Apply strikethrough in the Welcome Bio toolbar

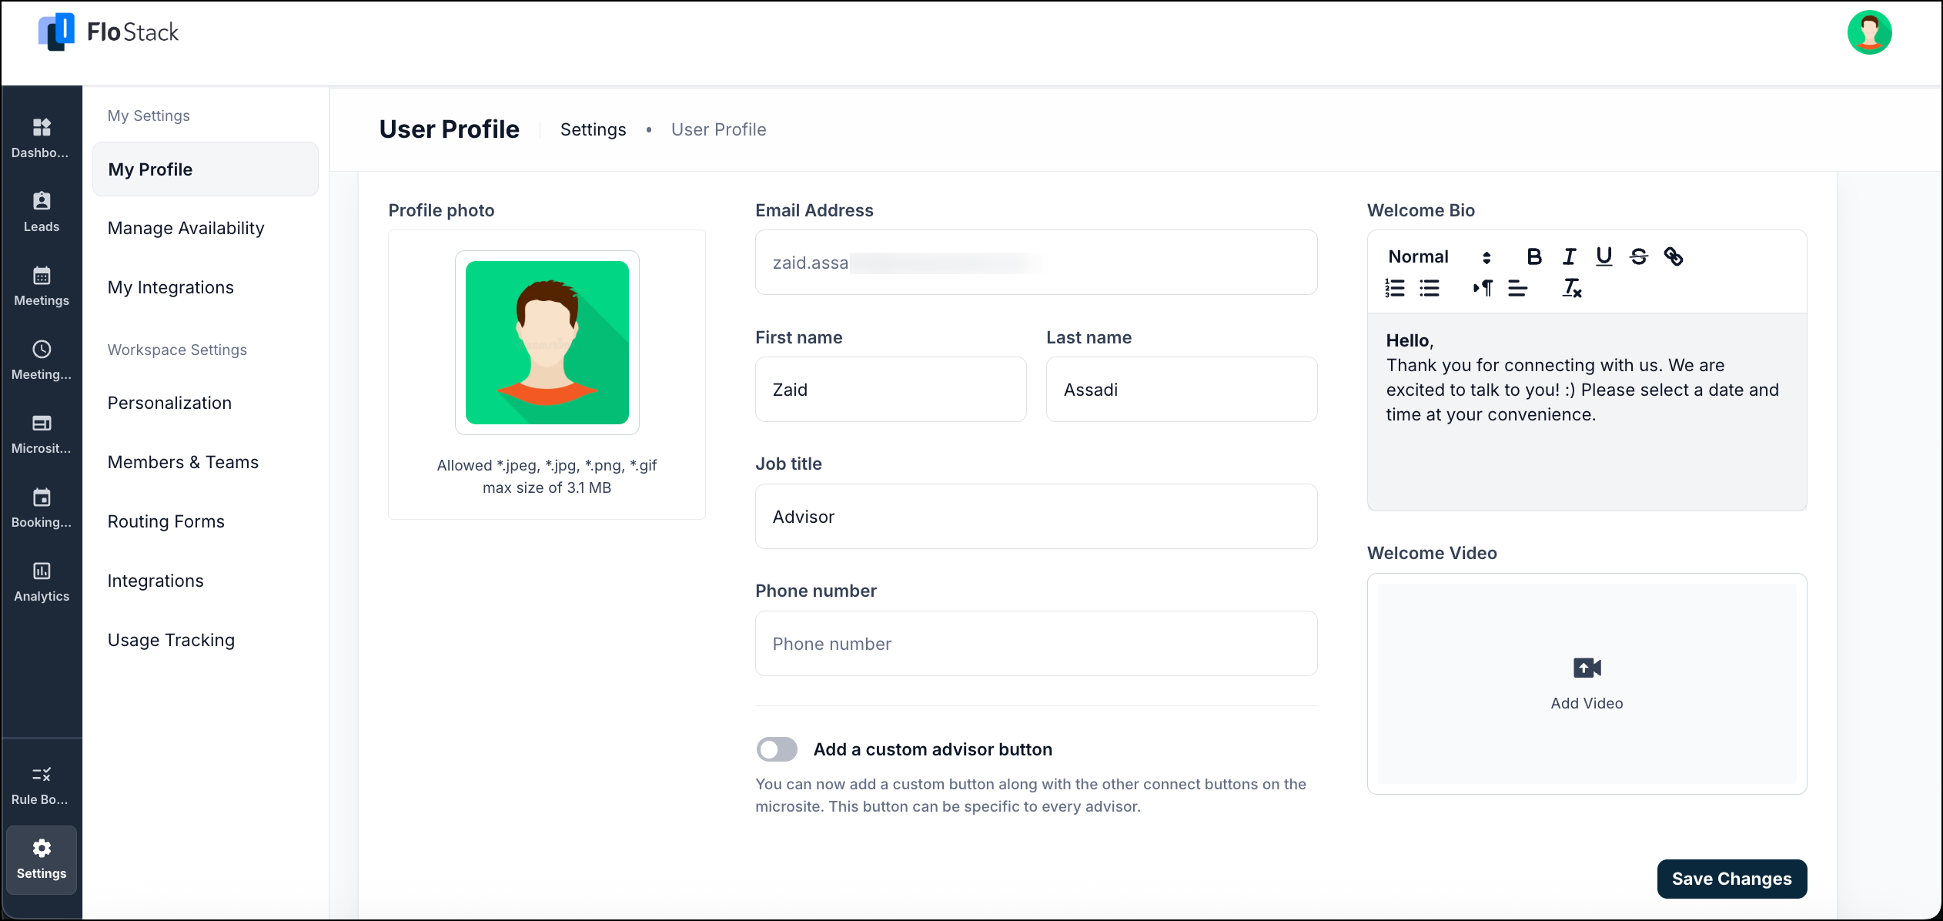[x=1639, y=256]
